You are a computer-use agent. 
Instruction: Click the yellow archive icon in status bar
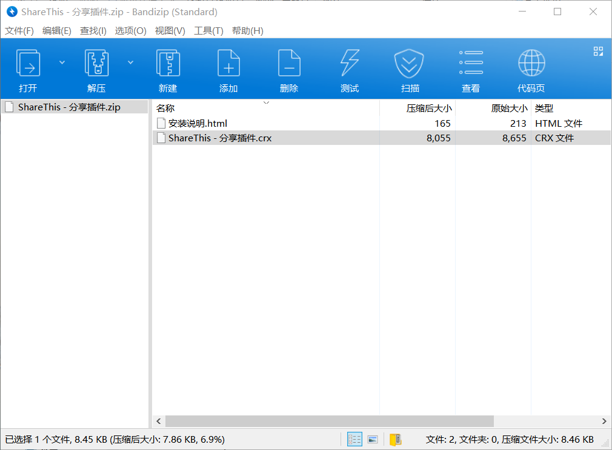(x=396, y=440)
